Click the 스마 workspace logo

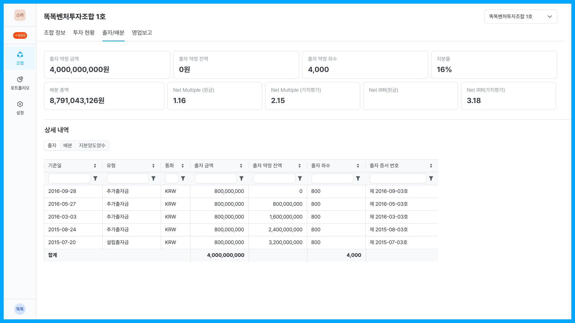tap(20, 15)
